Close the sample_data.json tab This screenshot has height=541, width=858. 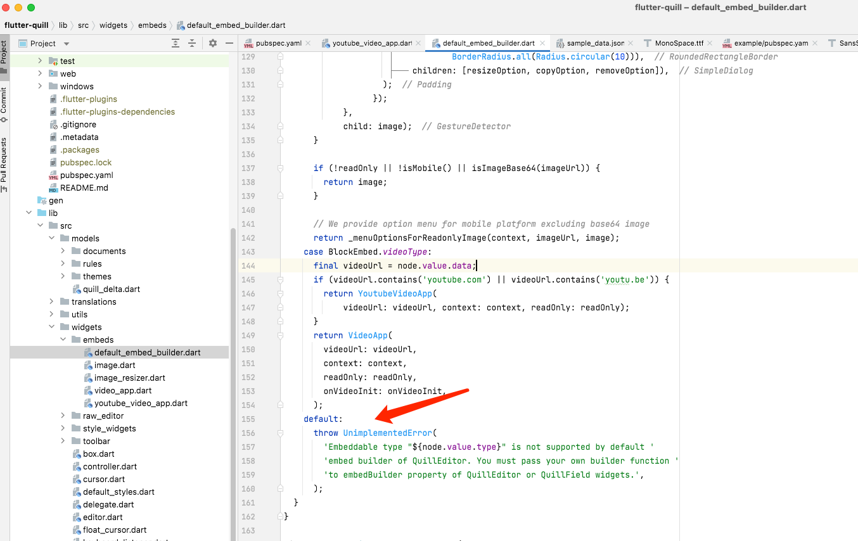coord(631,43)
